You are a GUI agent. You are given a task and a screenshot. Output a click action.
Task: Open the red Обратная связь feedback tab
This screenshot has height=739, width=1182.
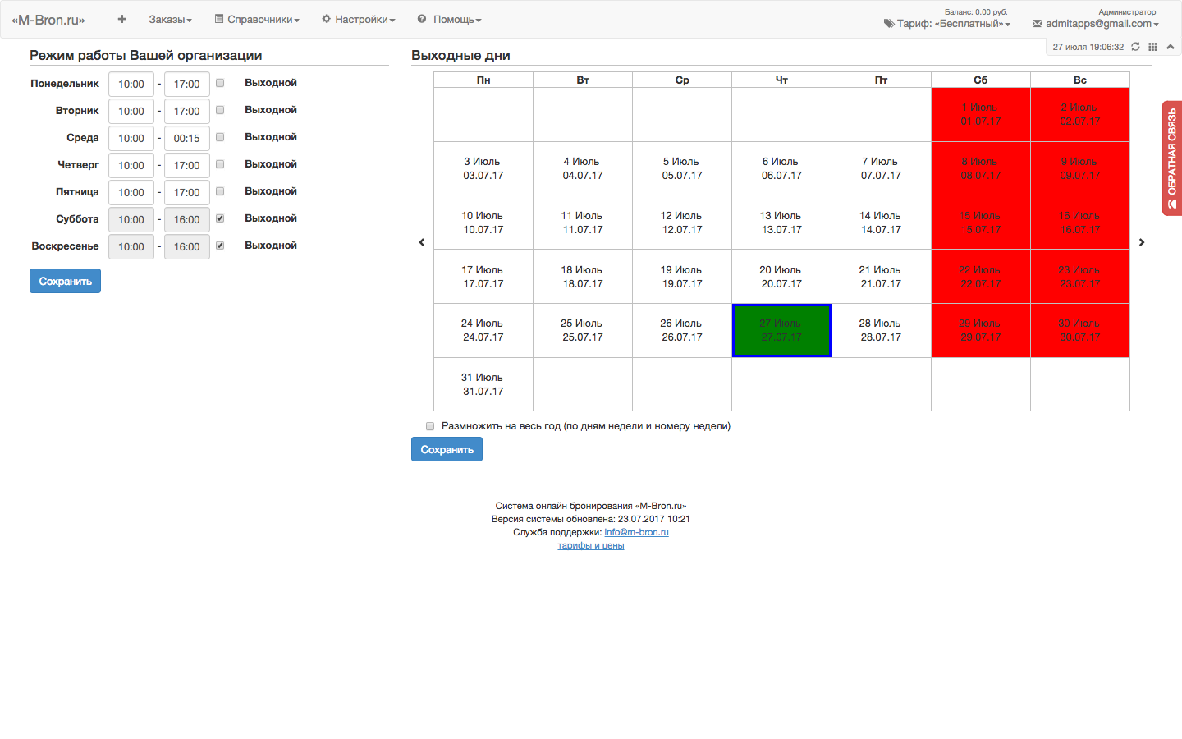(1171, 158)
